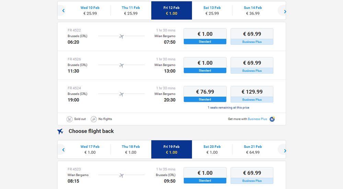This screenshot has width=343, height=189.
Task: Pick €69.99 Business Plus for FR 4526
Action: click(252, 65)
